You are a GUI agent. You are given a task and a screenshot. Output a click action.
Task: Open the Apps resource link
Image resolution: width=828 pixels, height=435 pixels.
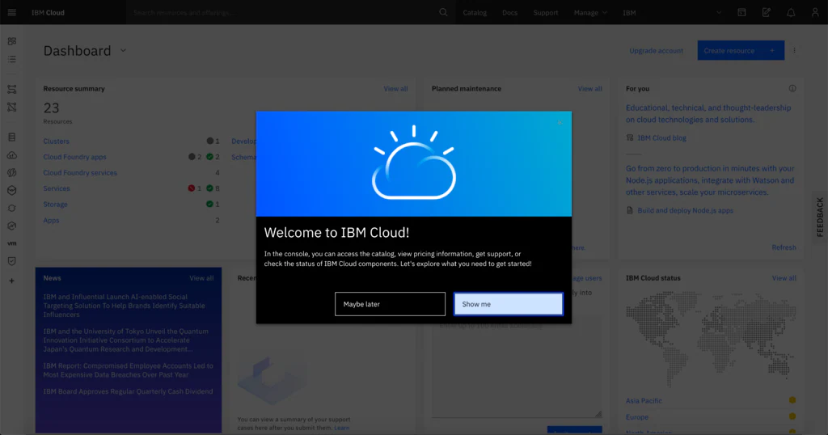point(51,221)
